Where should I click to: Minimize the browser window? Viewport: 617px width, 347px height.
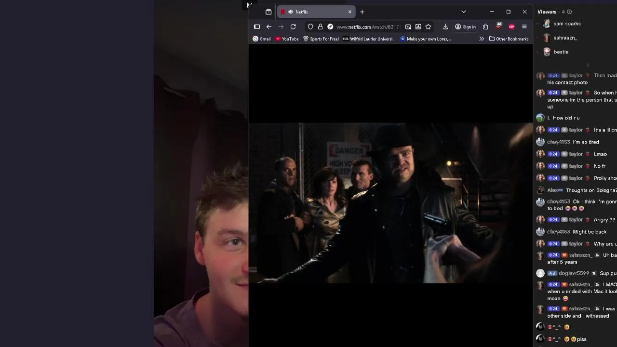[x=492, y=12]
